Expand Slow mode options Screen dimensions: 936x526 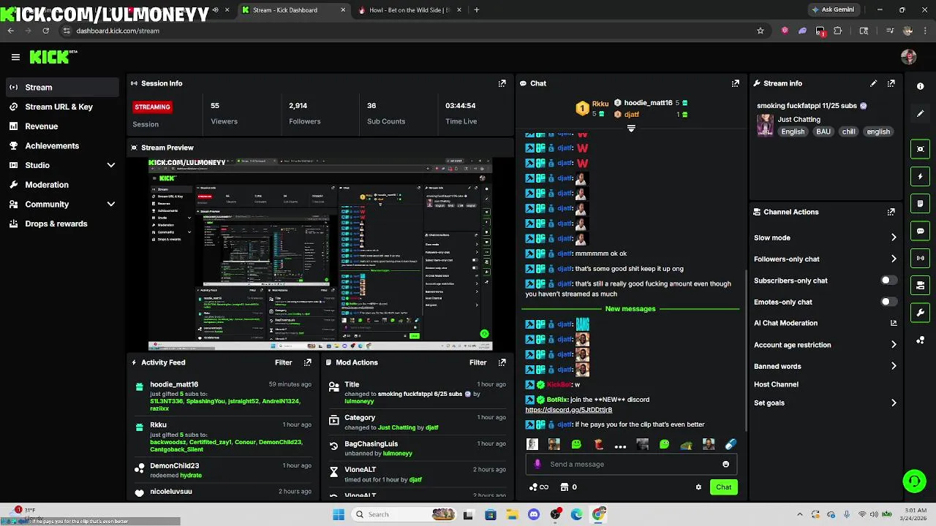[894, 237]
